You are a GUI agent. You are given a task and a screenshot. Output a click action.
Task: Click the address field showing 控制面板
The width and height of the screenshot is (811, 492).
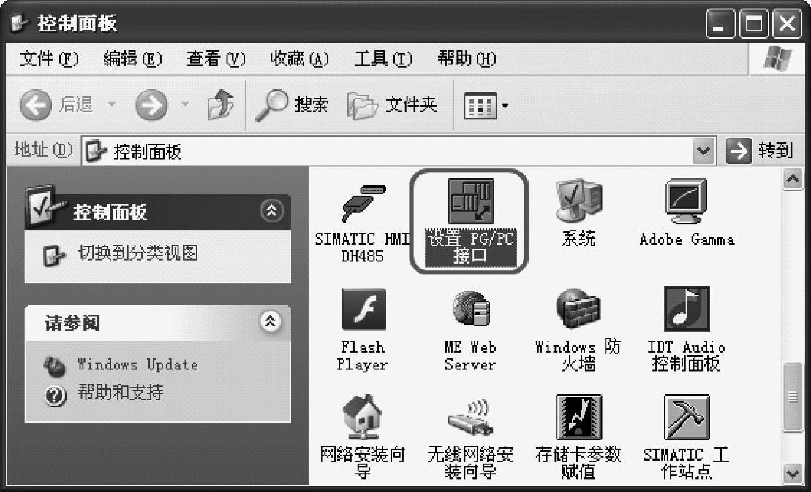[399, 151]
